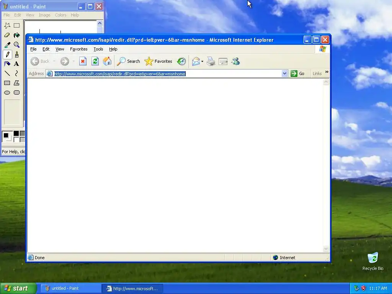Click the Go button beside address bar
The image size is (392, 294).
297,73
